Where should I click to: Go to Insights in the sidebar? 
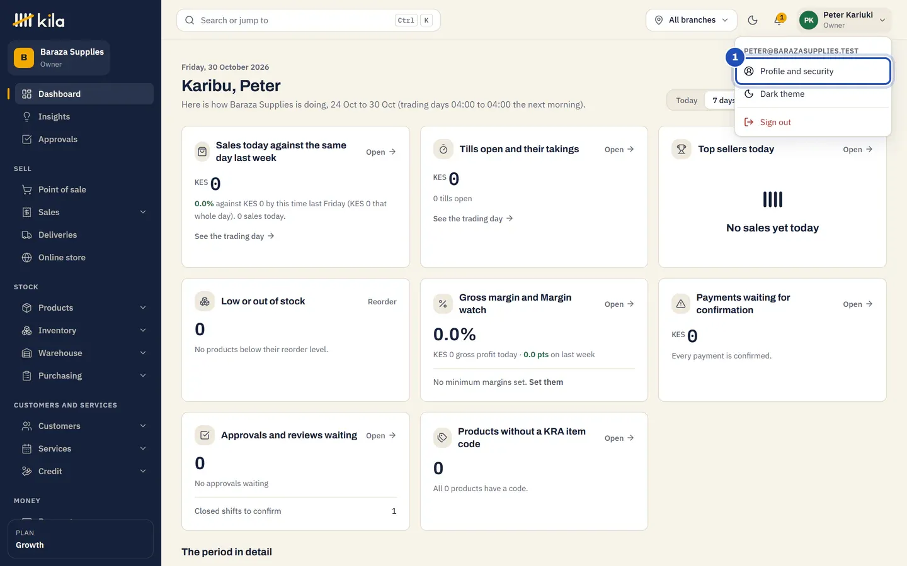84,117
